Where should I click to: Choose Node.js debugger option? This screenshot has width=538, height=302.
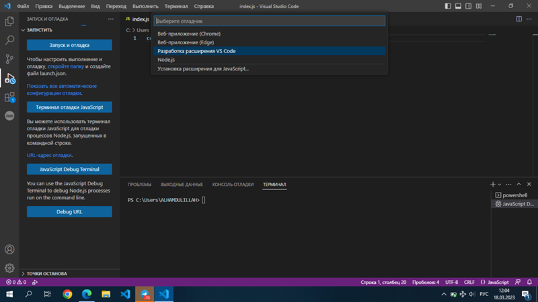(x=270, y=60)
